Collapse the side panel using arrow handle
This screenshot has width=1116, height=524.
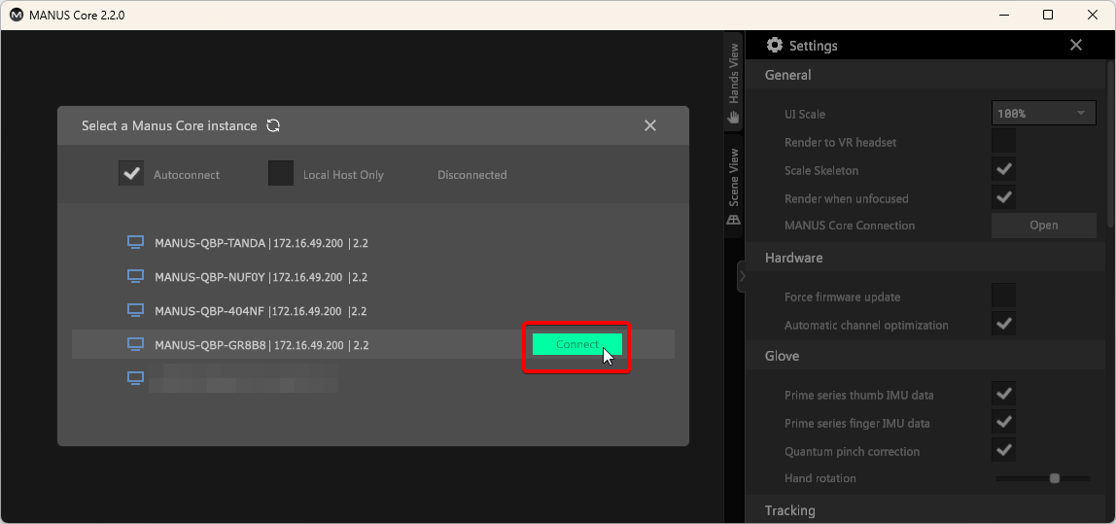[742, 277]
